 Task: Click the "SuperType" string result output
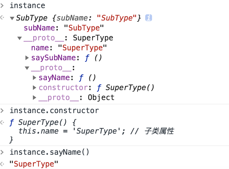pos(34,164)
